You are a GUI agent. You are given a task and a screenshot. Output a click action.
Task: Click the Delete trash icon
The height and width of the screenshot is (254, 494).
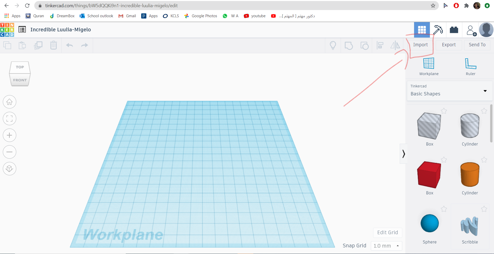click(54, 45)
